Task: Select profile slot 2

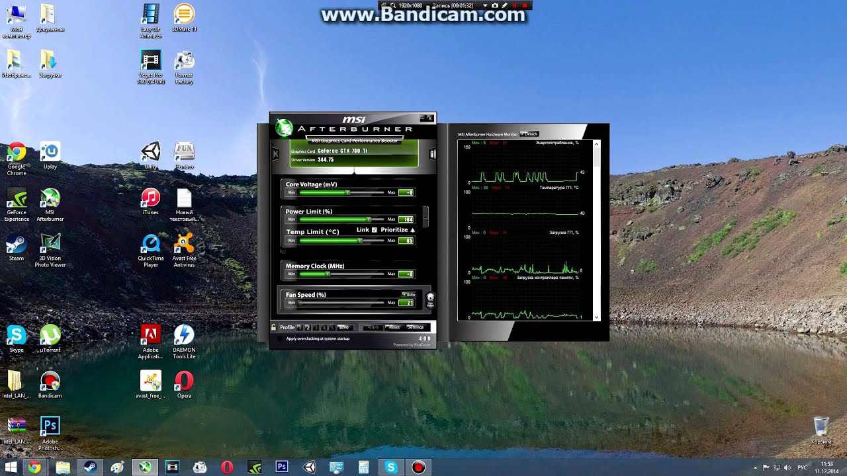Action: pyautogui.click(x=308, y=327)
